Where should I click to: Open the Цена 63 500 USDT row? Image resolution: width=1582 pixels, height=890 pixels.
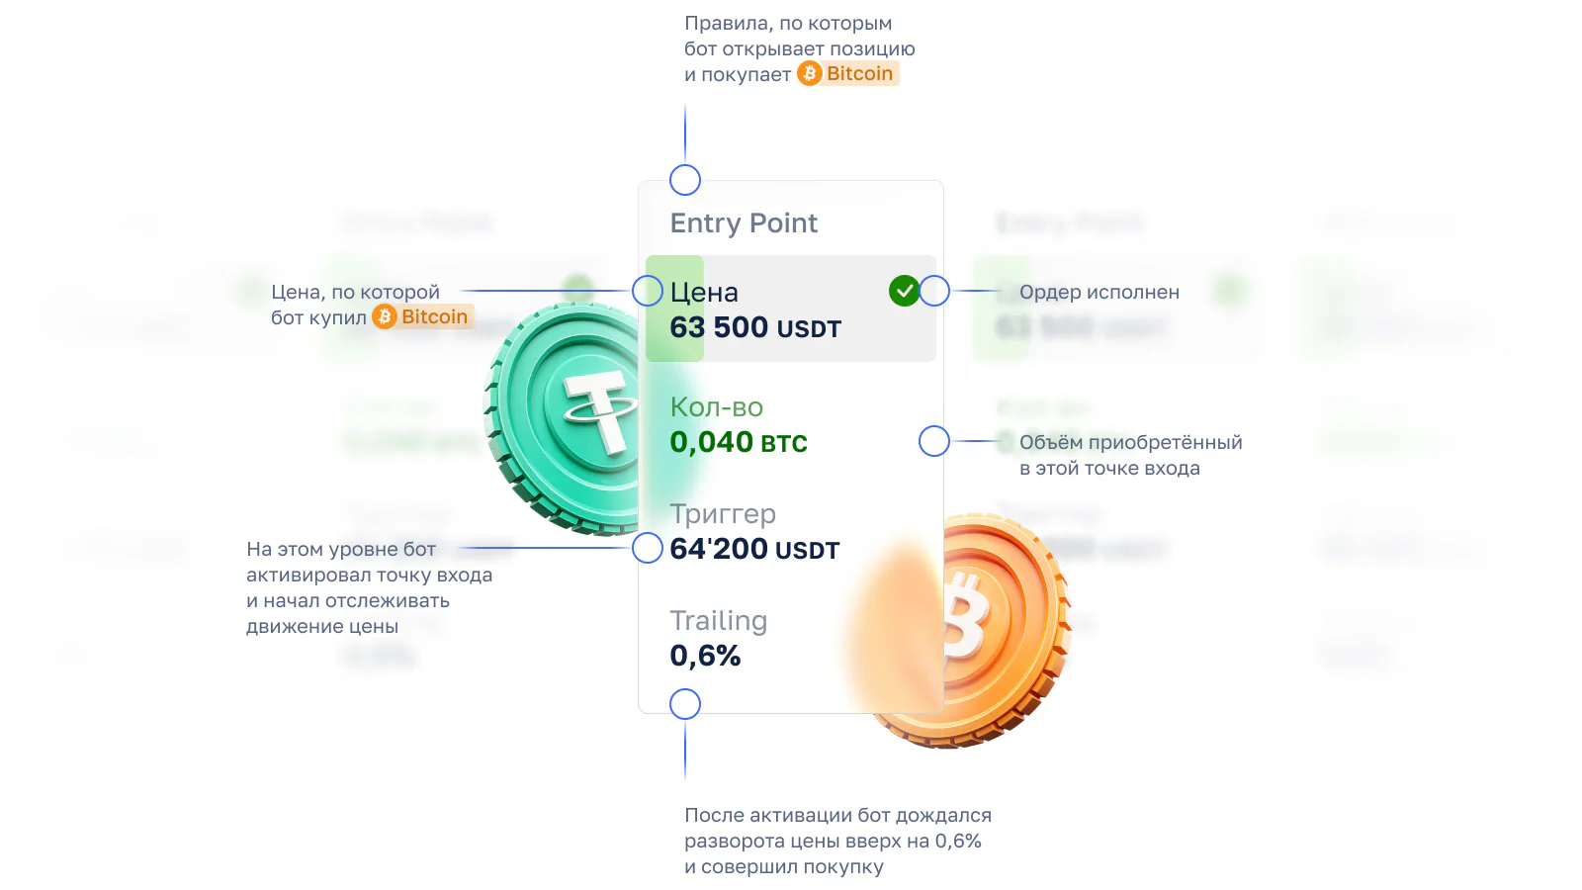[x=791, y=309]
